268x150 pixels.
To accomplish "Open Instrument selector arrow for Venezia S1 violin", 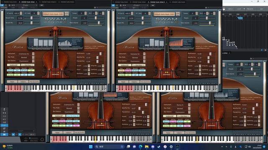I will 144,54.
